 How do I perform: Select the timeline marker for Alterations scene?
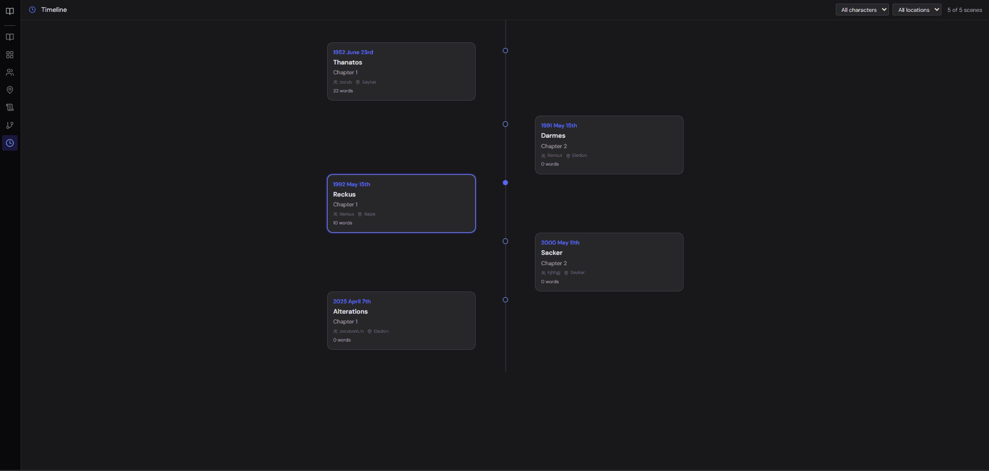coord(506,300)
